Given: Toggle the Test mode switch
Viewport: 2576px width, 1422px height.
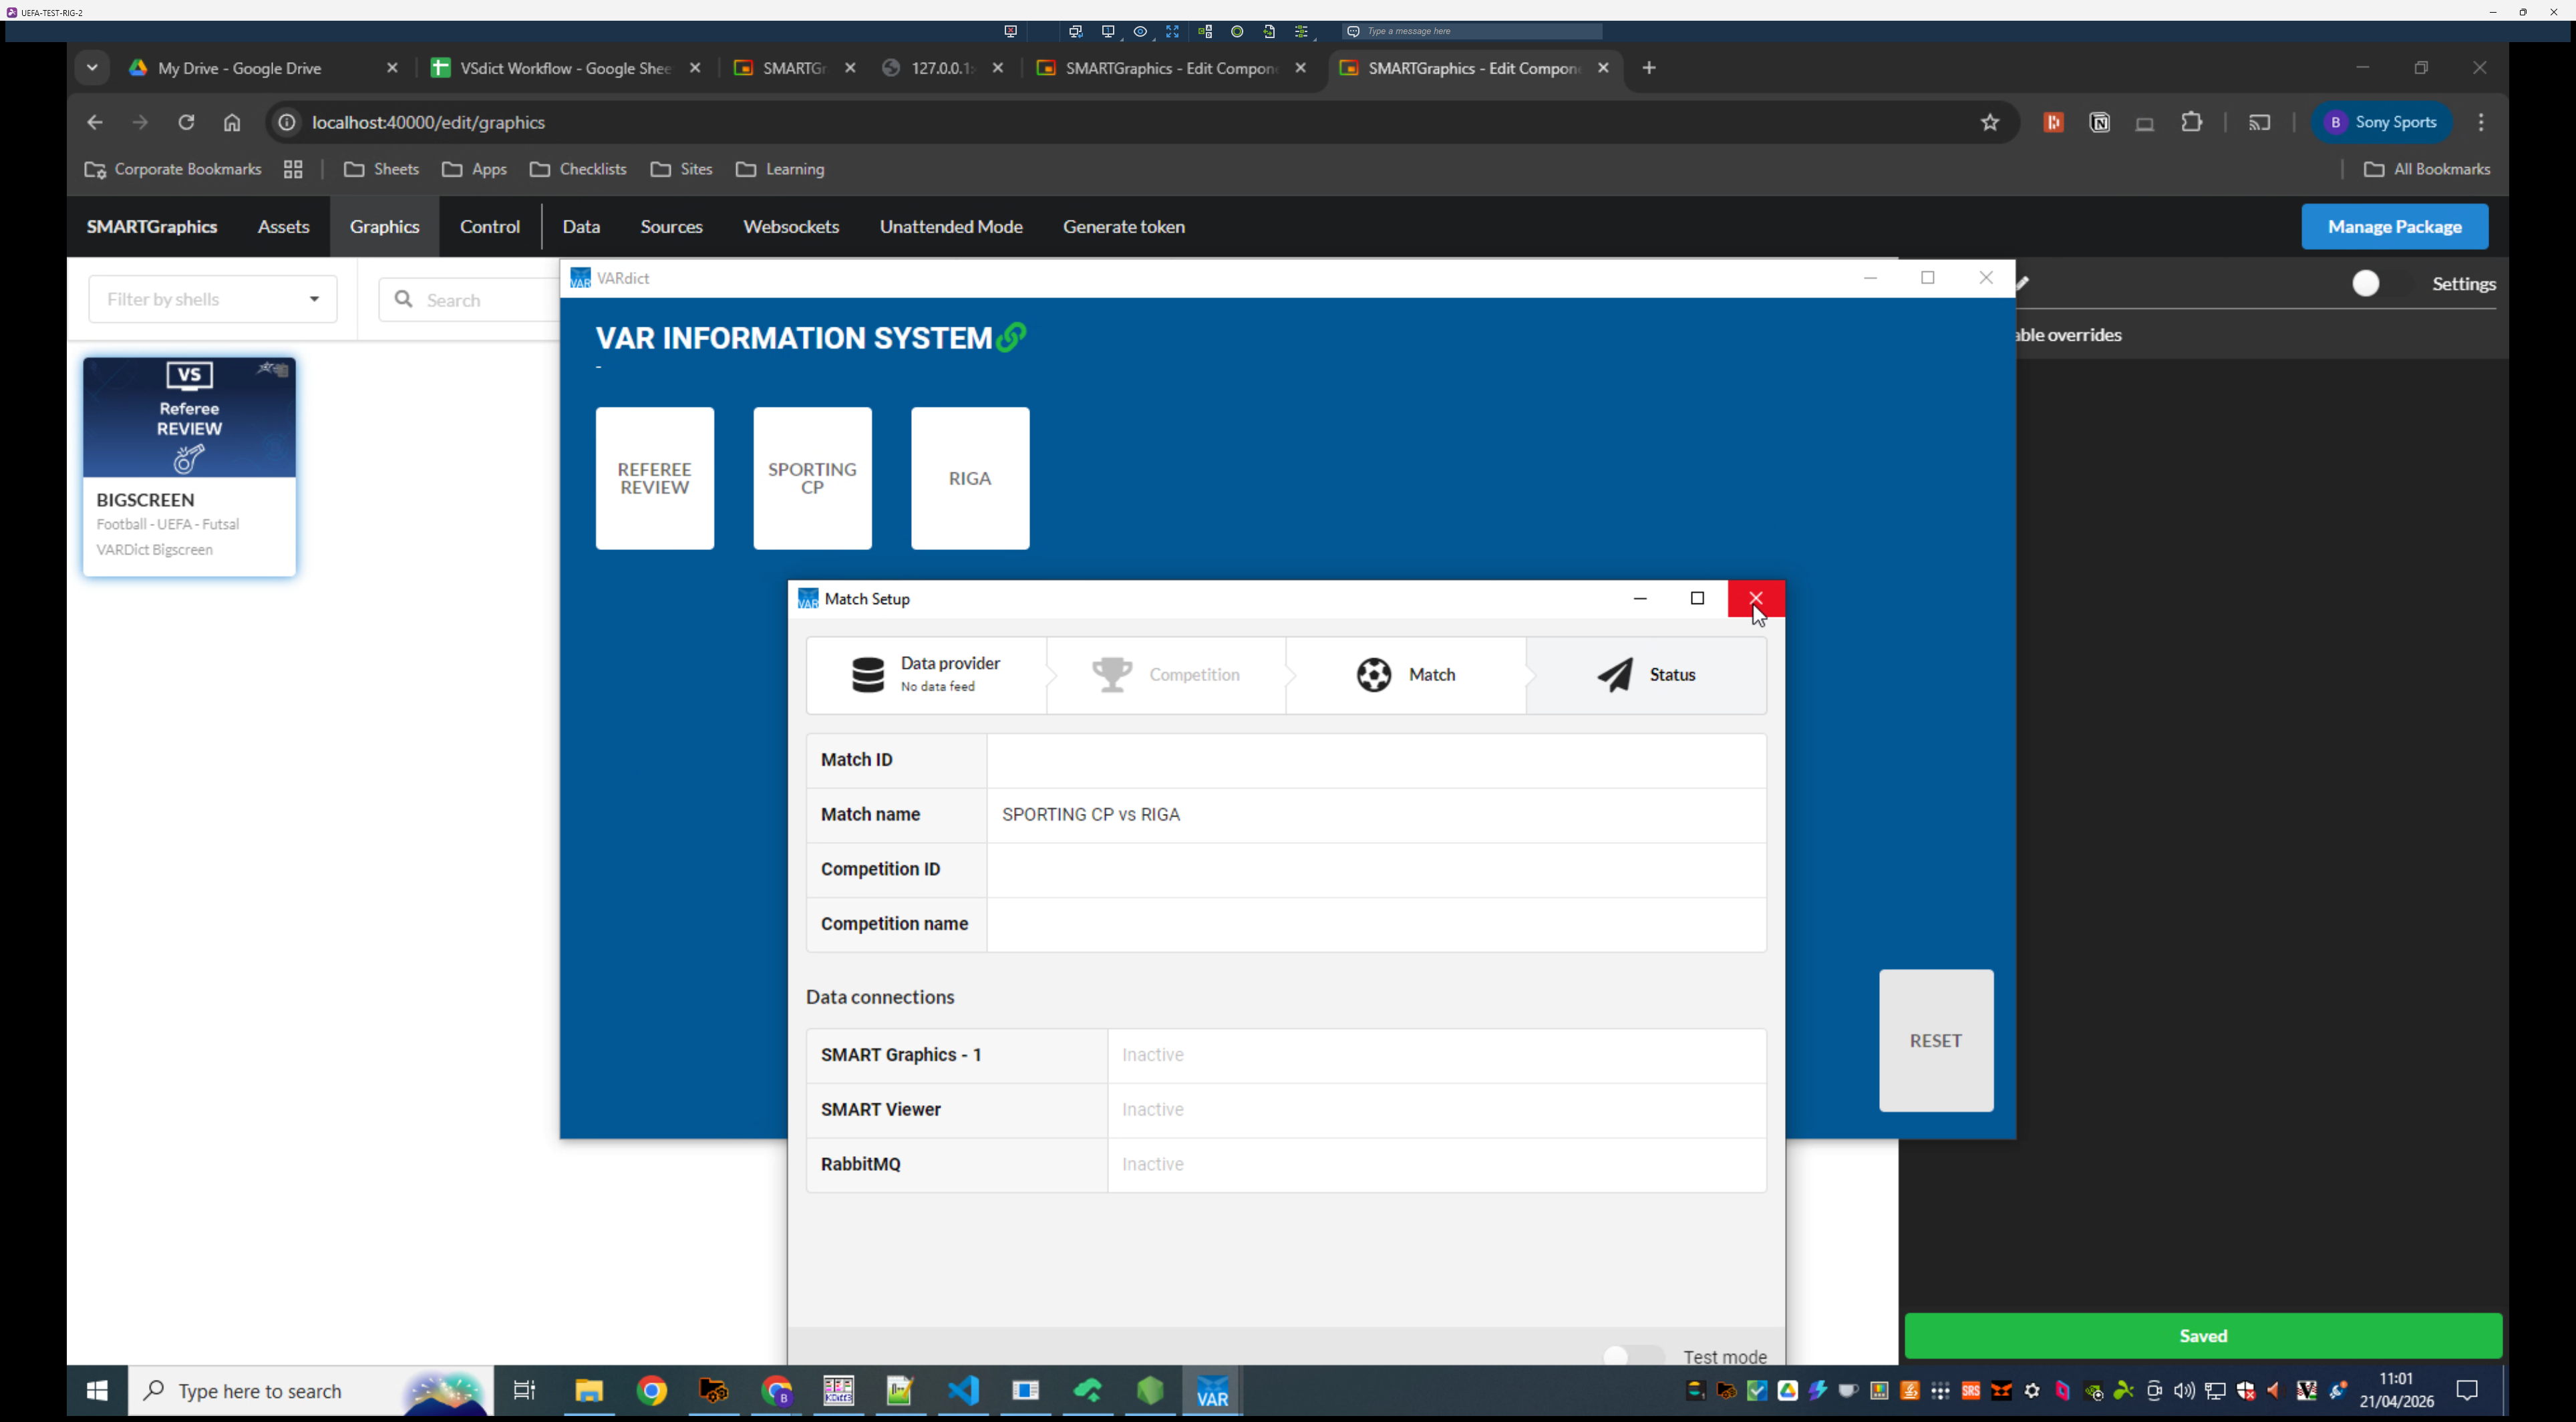Looking at the screenshot, I should pyautogui.click(x=1633, y=1357).
